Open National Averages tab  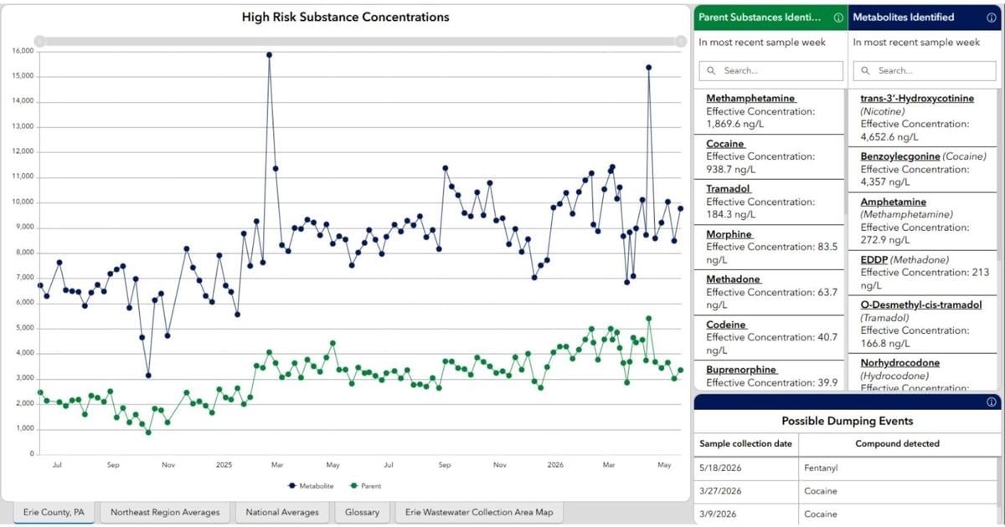(281, 512)
